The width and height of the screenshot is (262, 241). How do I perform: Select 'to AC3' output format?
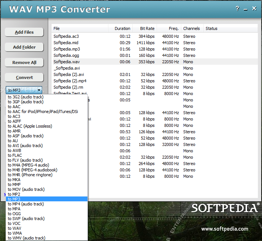click(47, 116)
